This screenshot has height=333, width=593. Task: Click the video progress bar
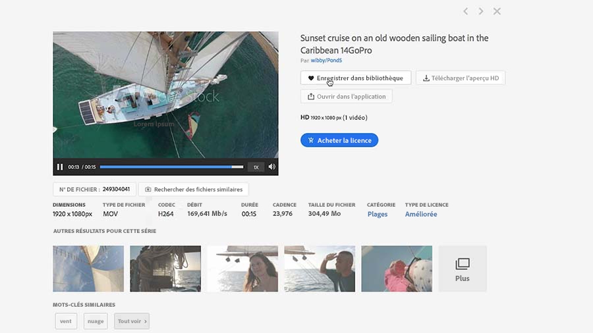pos(171,167)
